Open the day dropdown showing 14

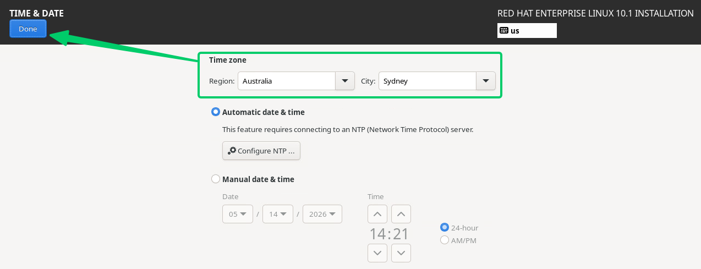[x=278, y=214]
